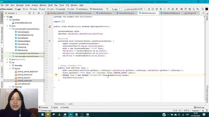Viewport: 209px width, 117px height.
Task: Click the articlenews breadcrumb in navigation bar
Action: 83,9
